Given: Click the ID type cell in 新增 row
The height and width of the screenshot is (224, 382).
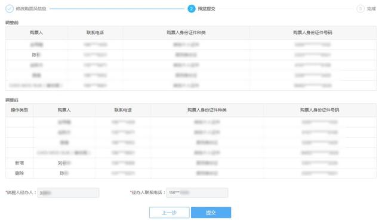Looking at the screenshot, I should click(x=207, y=163).
